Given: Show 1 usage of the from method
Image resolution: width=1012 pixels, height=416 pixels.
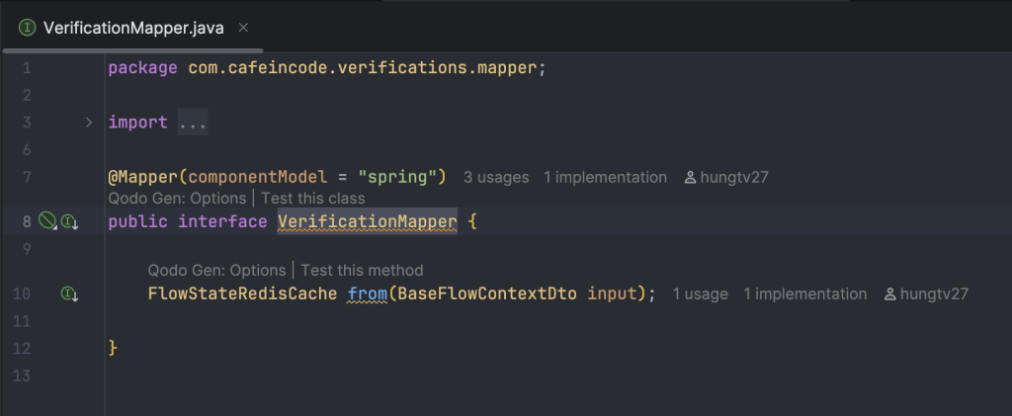Looking at the screenshot, I should coord(701,294).
